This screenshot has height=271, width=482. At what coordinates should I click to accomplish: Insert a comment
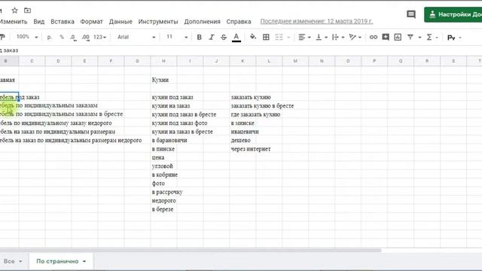point(386,37)
